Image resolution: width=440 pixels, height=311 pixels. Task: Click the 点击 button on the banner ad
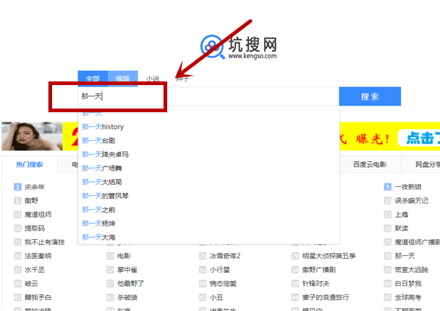pos(419,138)
